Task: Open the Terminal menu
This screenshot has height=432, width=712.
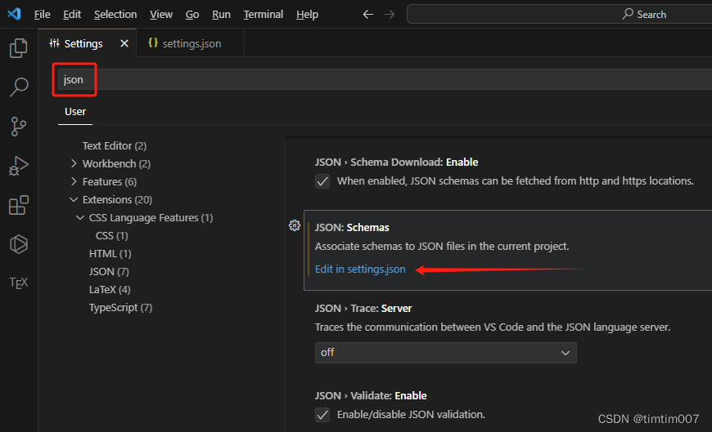Action: (264, 15)
